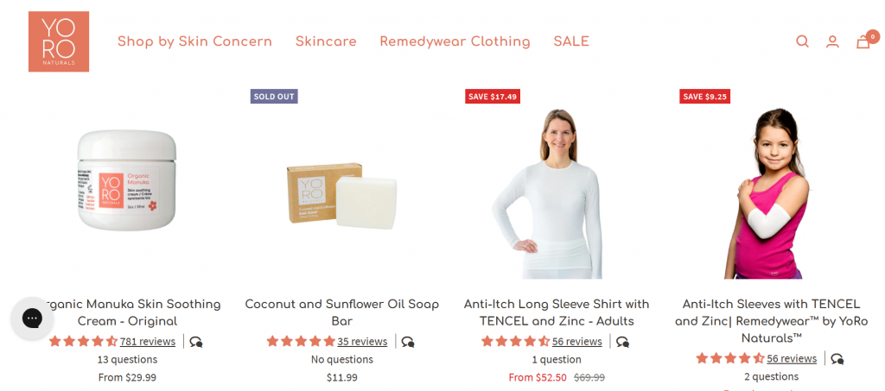Image resolution: width=885 pixels, height=391 pixels.
Task: Click the five-star rating of Soap Bar
Action: 301,342
